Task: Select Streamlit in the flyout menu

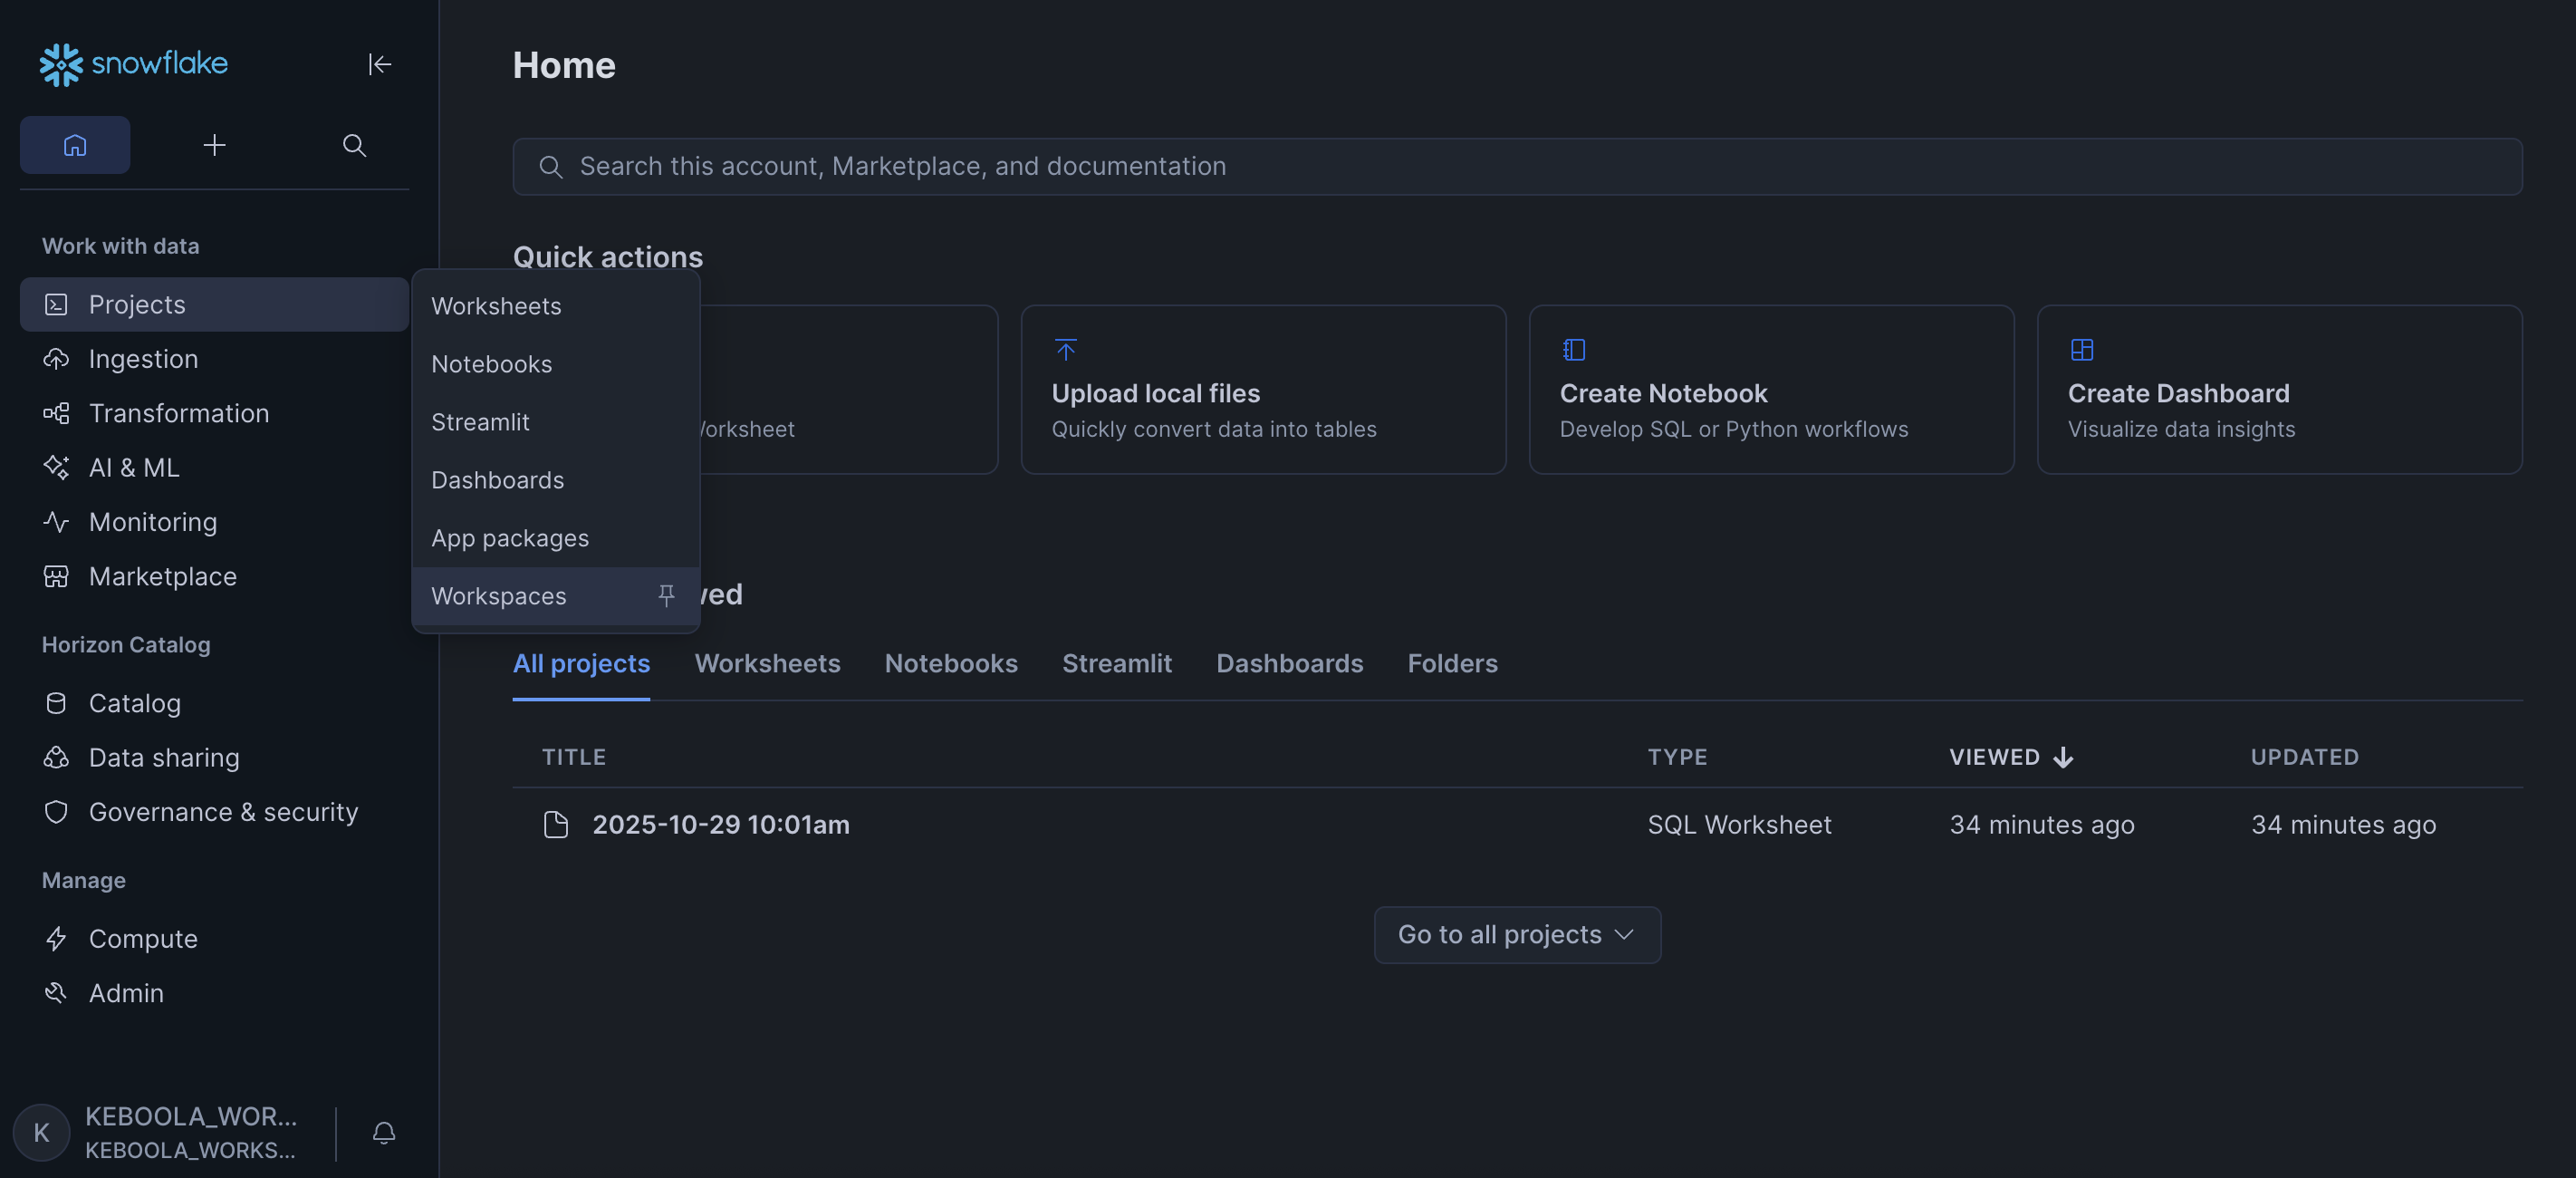Action: click(x=480, y=422)
